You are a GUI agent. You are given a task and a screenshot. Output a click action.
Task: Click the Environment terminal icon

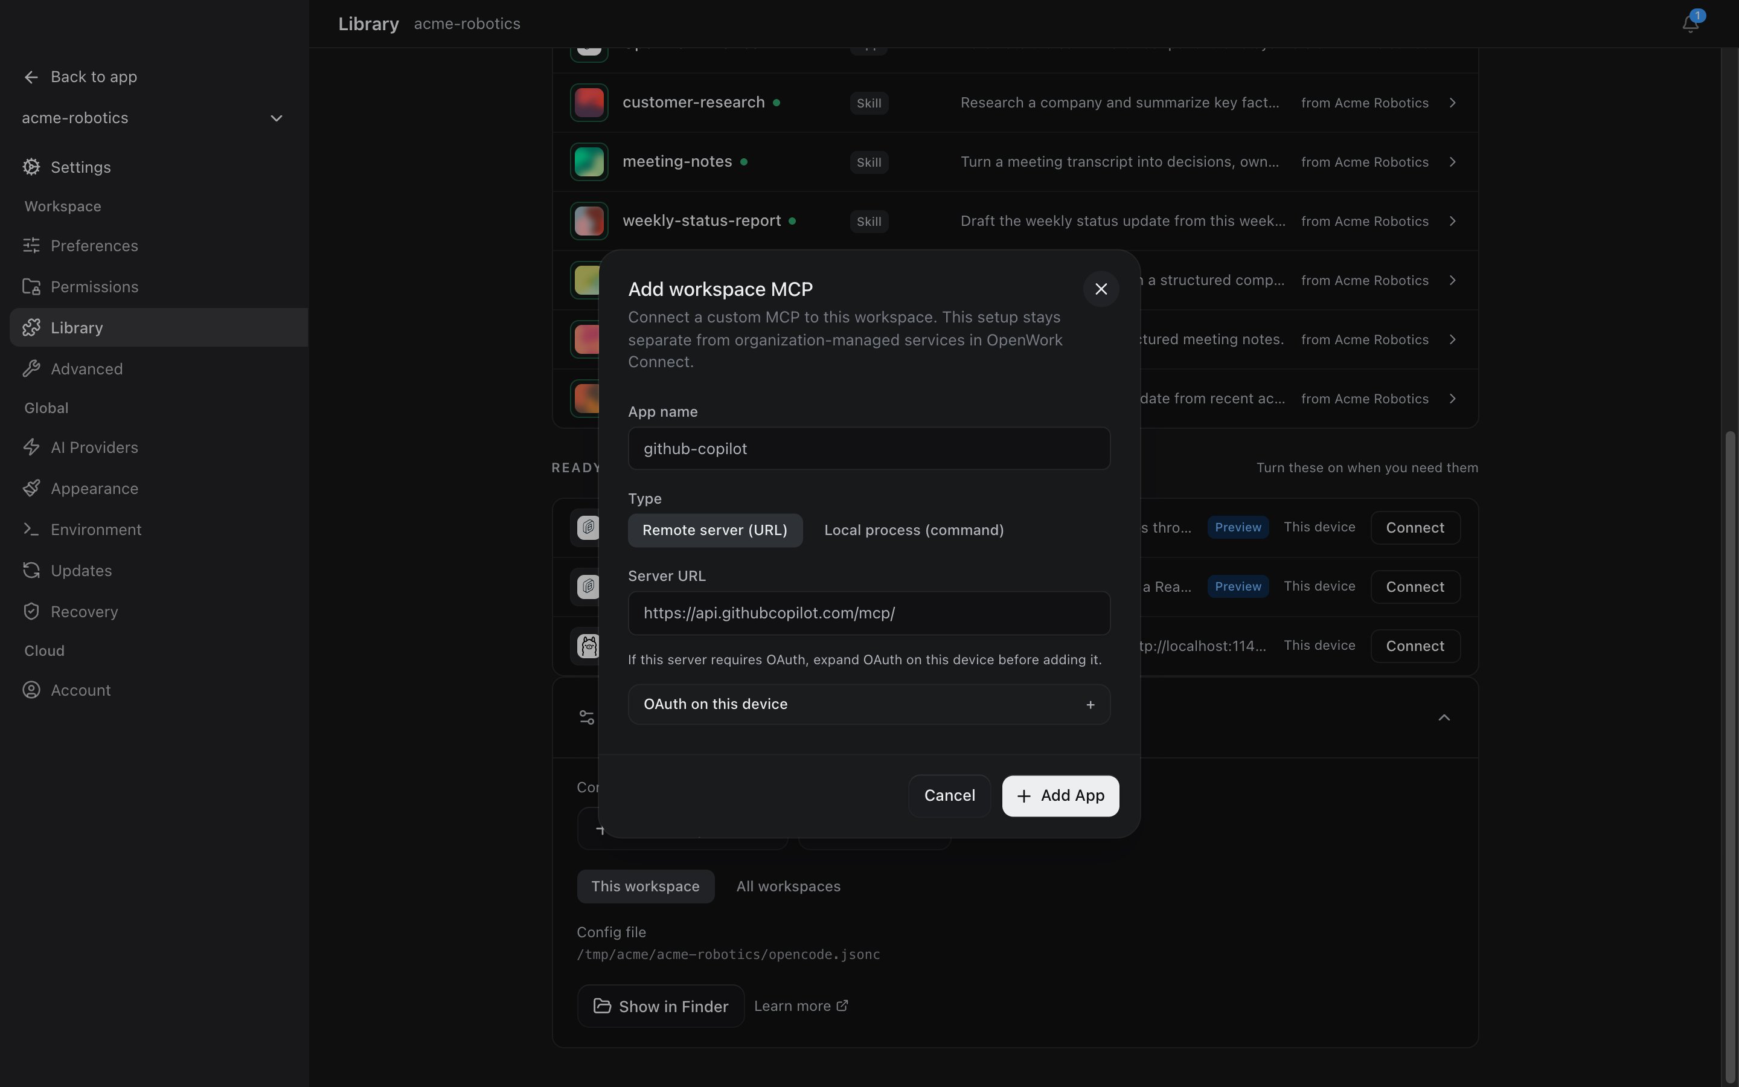pos(31,529)
